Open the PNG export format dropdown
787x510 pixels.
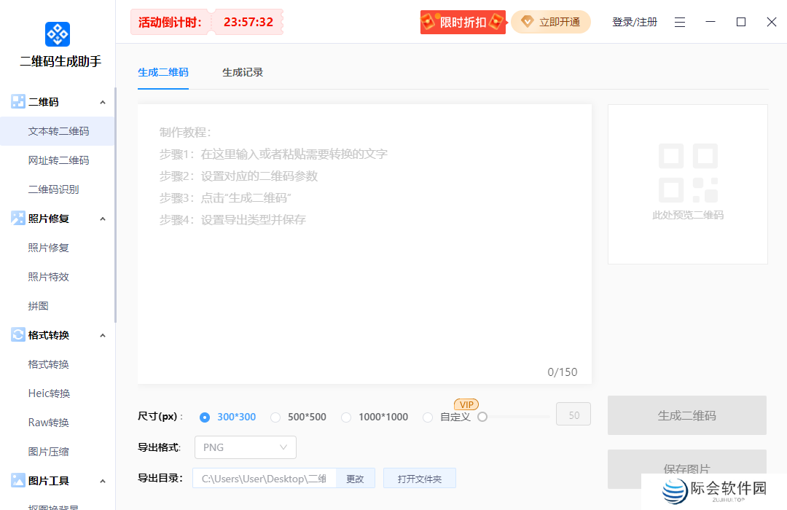(x=245, y=447)
